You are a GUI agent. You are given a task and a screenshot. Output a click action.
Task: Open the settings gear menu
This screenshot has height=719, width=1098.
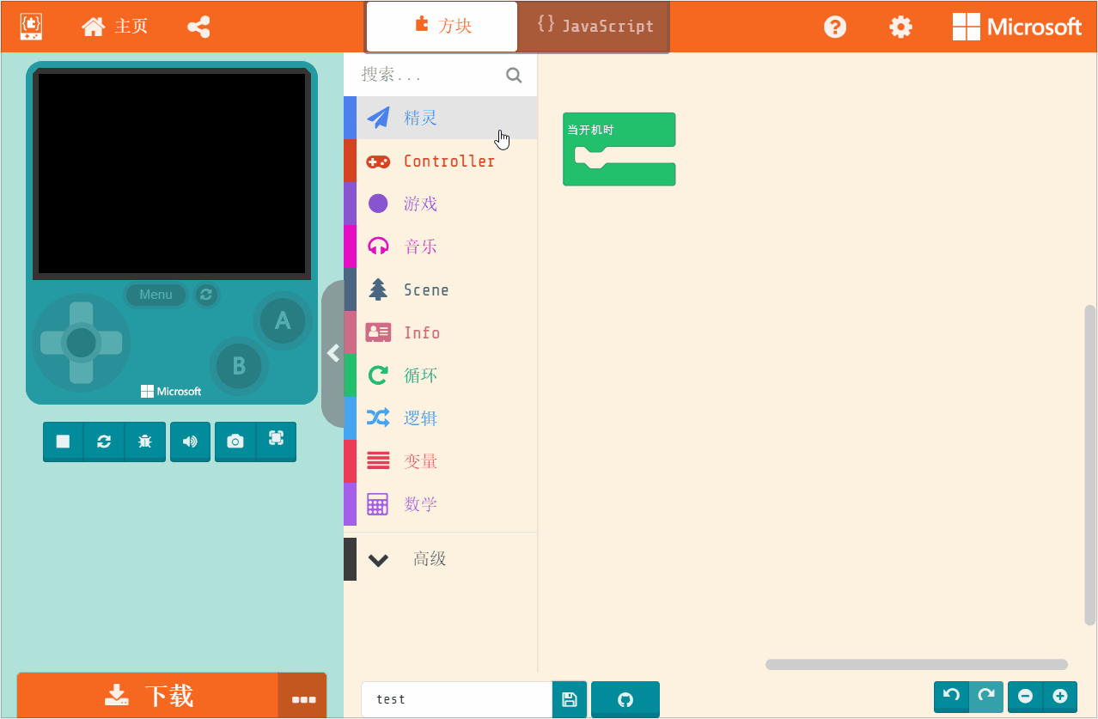tap(900, 27)
